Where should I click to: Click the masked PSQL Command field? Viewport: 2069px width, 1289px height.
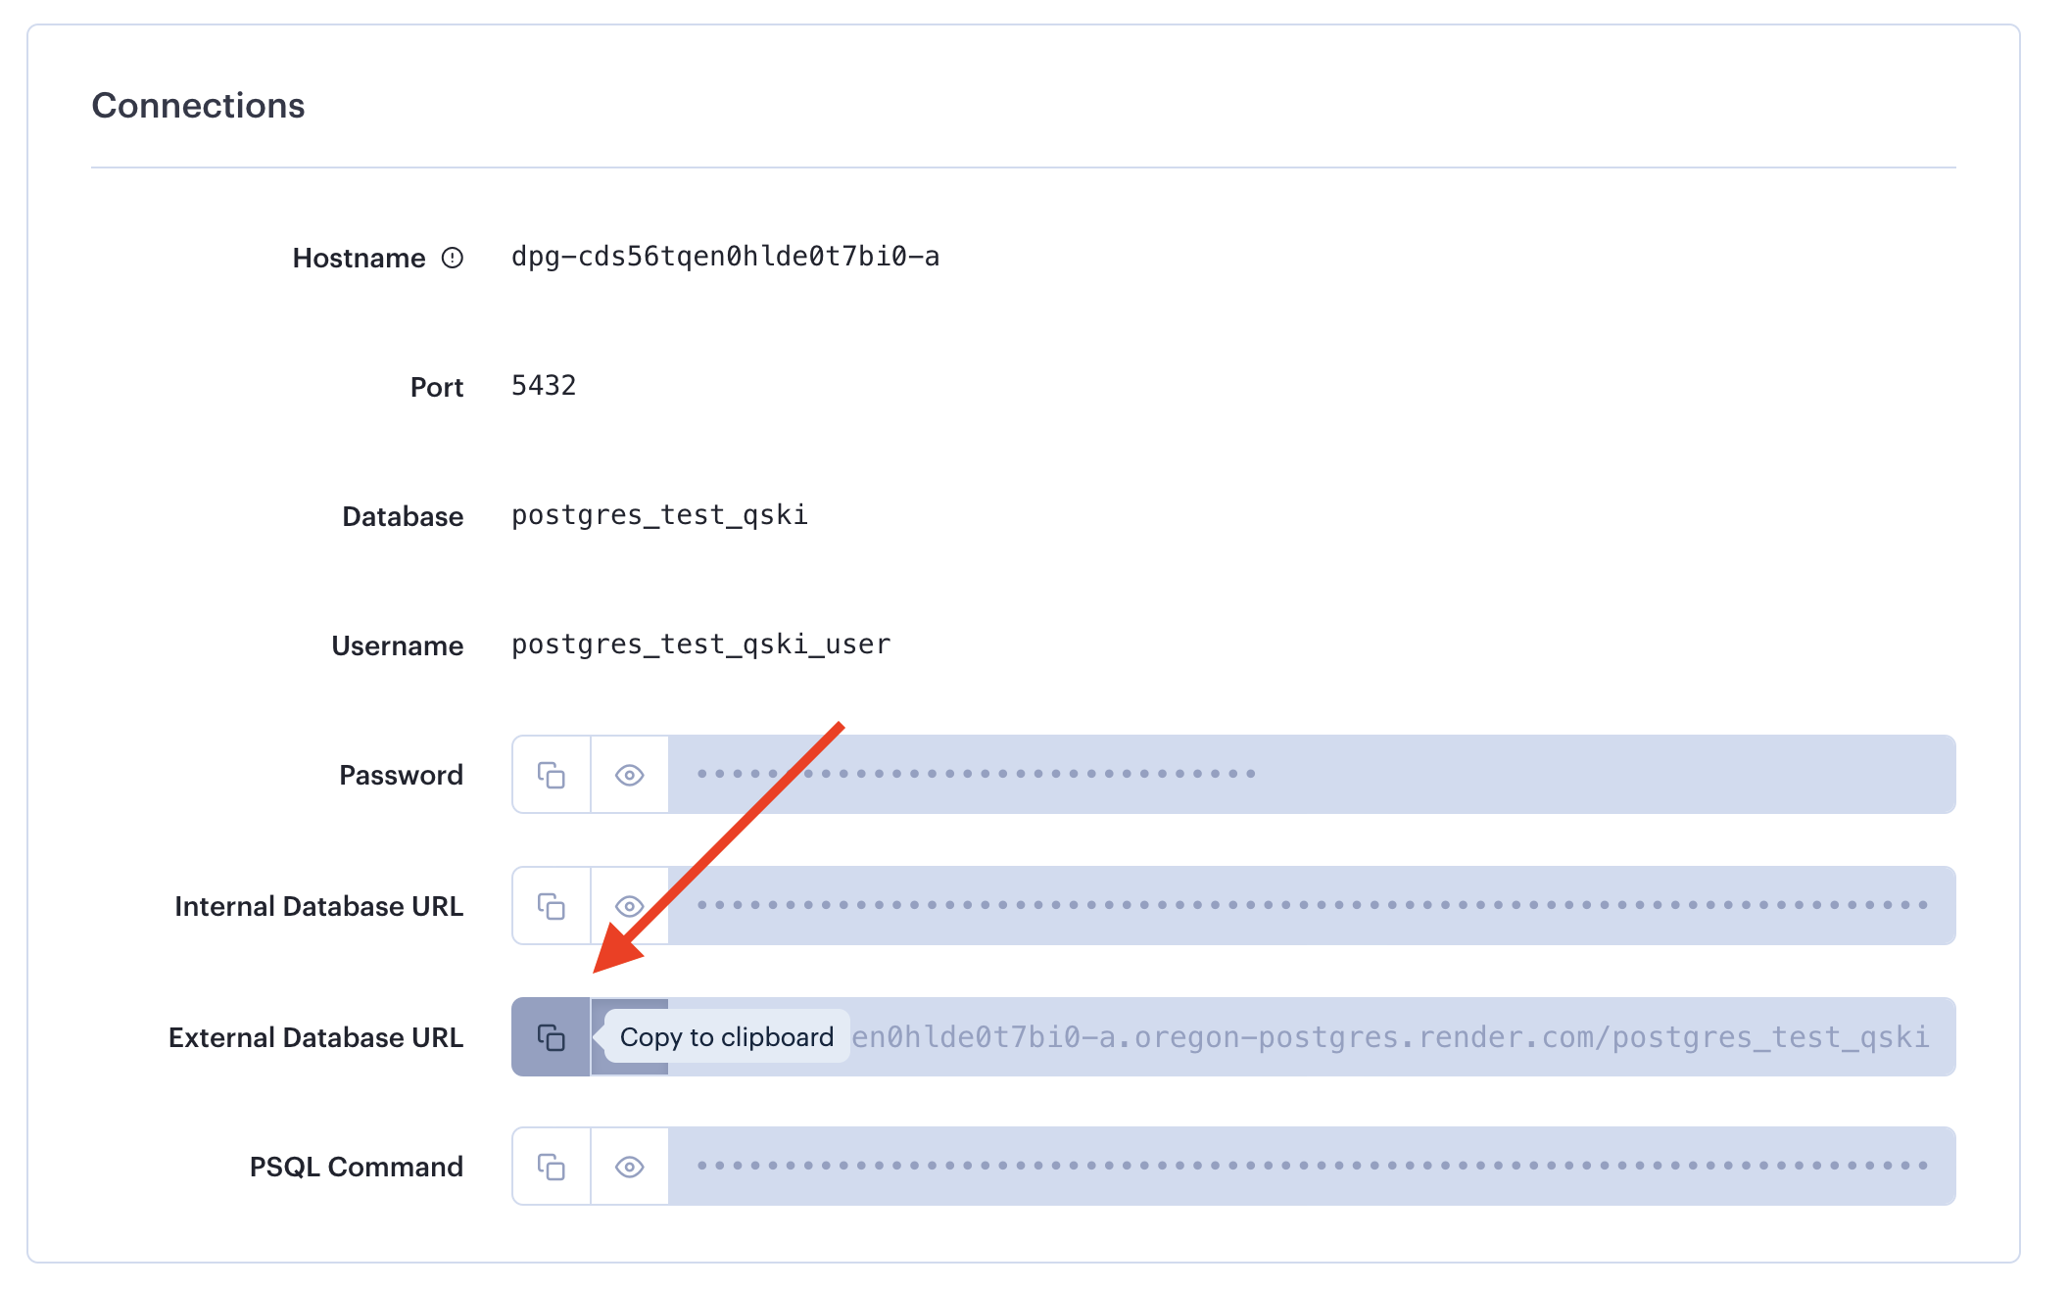click(x=1312, y=1167)
